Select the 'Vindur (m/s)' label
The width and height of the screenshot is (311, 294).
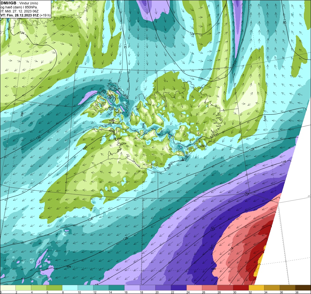pyautogui.click(x=29, y=3)
